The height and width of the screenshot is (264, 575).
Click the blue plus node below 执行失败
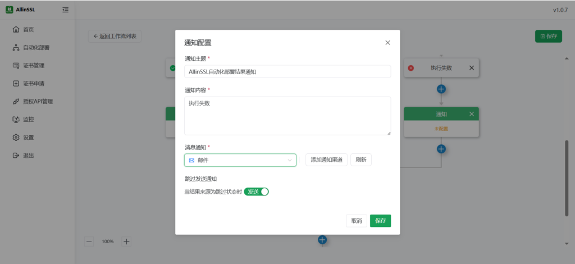coord(441,89)
